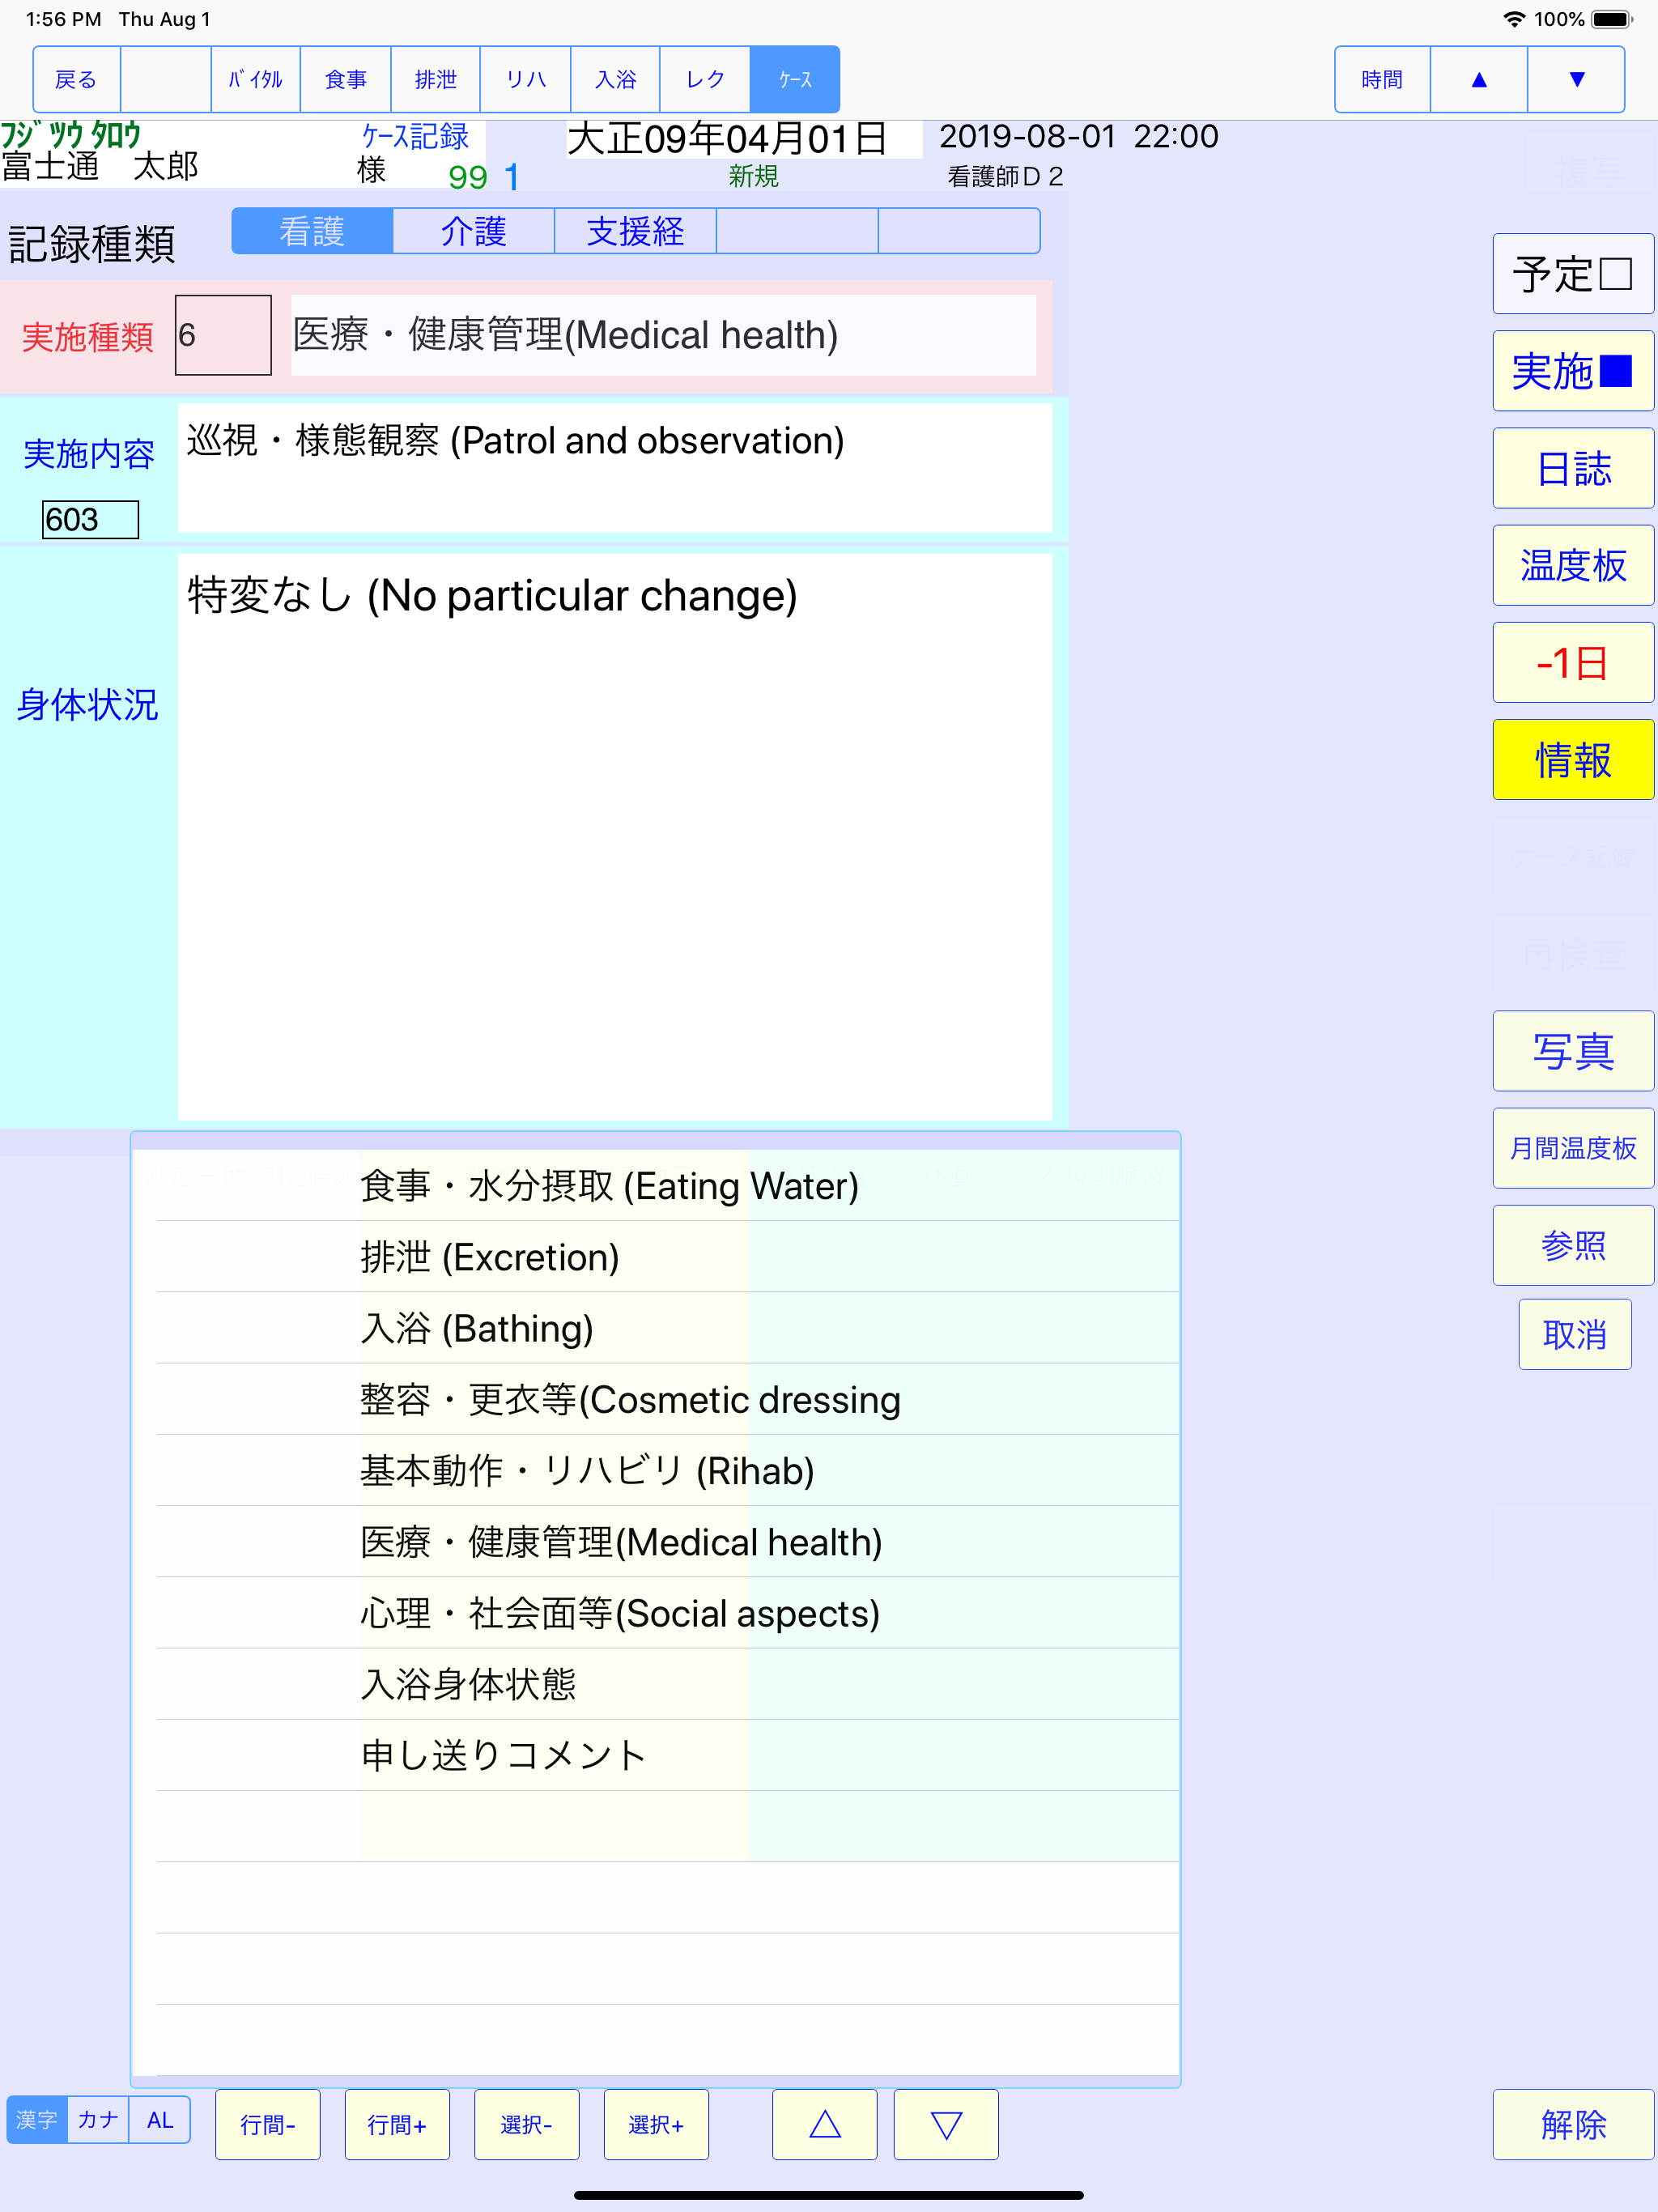1658x2212 pixels.
Task: Select 介護 record type
Action: pyautogui.click(x=474, y=231)
